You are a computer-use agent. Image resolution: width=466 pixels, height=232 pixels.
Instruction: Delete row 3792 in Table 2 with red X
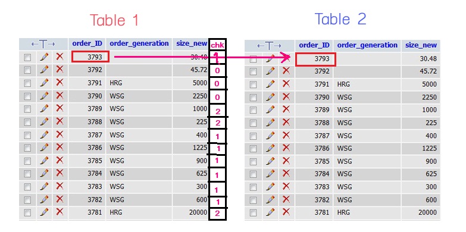tap(286, 71)
